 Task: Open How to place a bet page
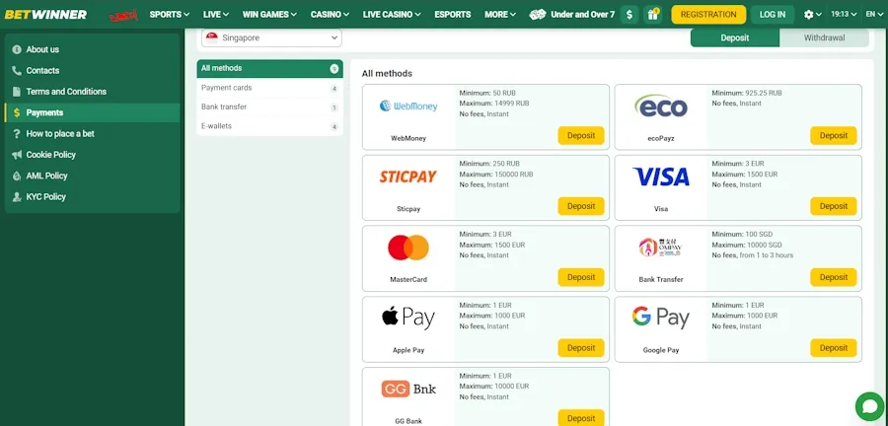[x=60, y=134]
